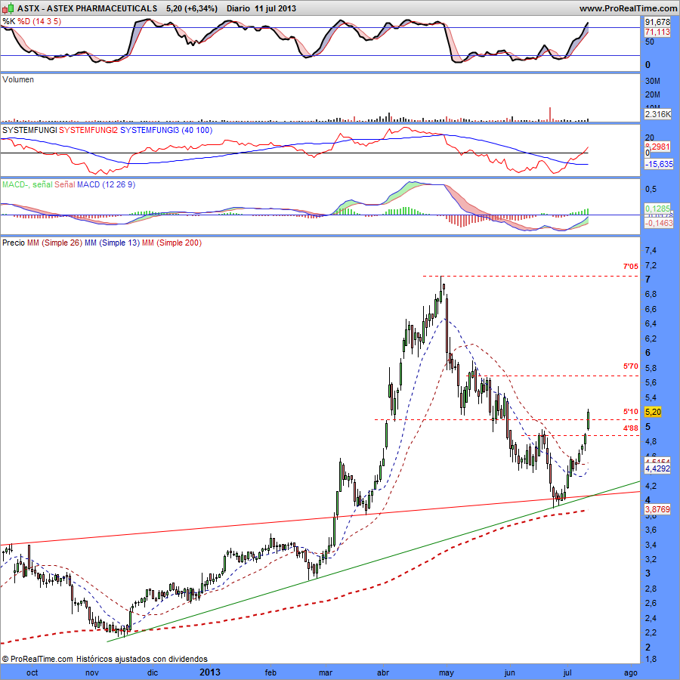The width and height of the screenshot is (680, 680).
Task: Click the blue SYSTEMFUNGI3 (40 100) label
Action: coord(166,130)
